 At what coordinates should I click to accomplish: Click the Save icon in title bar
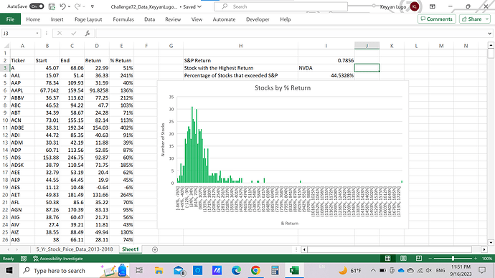pyautogui.click(x=52, y=6)
